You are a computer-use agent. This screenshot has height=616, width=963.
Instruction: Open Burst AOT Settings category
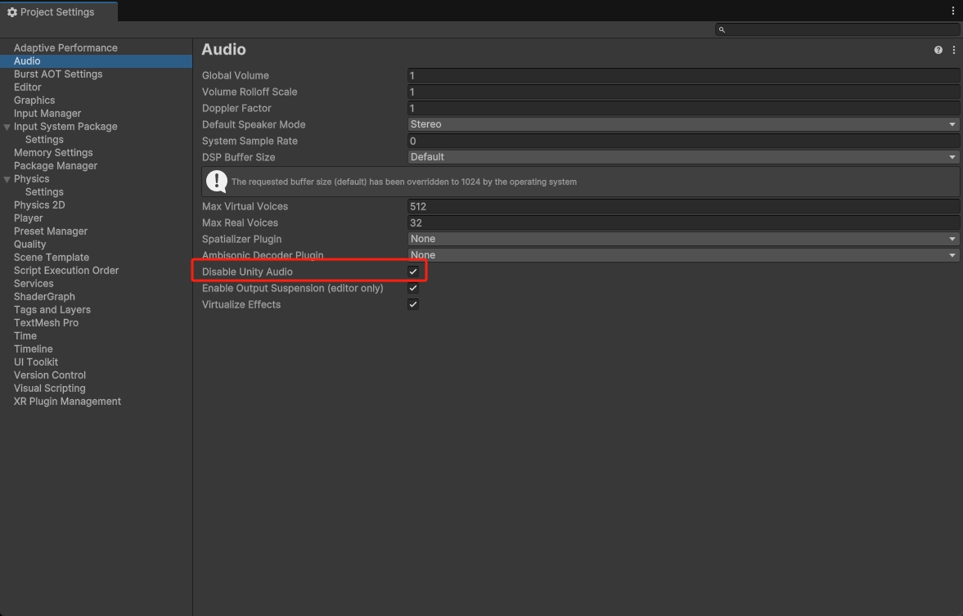point(58,74)
